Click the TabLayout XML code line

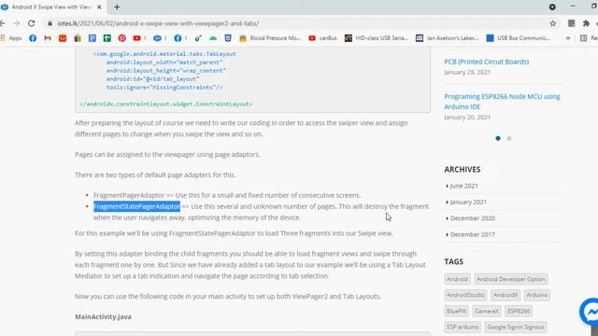[164, 54]
